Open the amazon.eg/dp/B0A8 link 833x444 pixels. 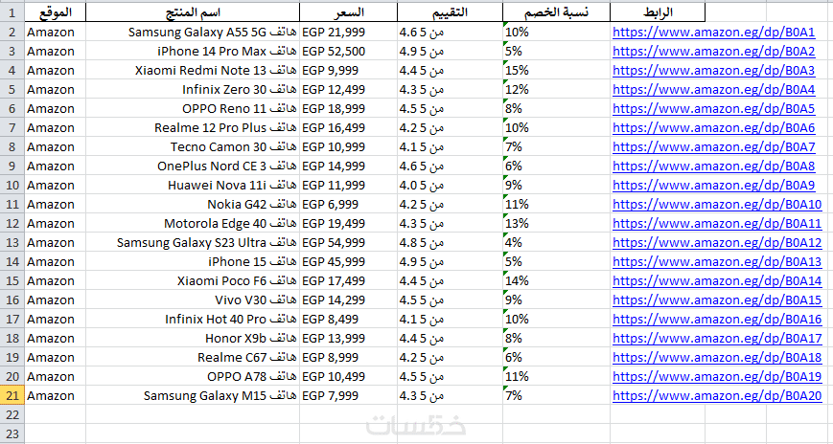pyautogui.click(x=713, y=166)
